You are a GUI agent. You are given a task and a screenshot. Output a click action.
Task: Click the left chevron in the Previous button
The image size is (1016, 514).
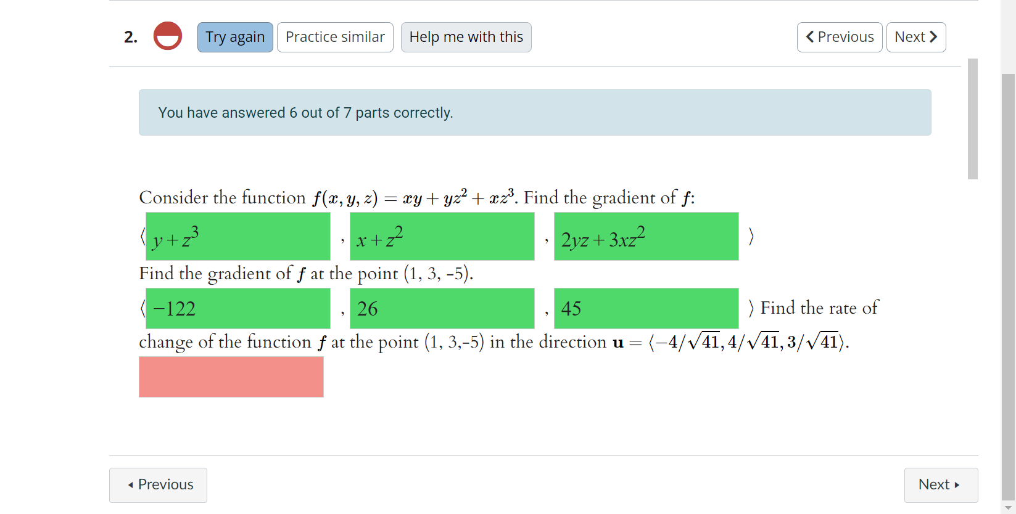tap(810, 37)
